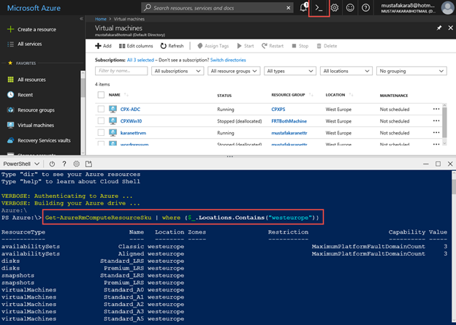The width and height of the screenshot is (456, 325).
Task: Click the Search resources, services and docs box
Action: click(x=218, y=8)
